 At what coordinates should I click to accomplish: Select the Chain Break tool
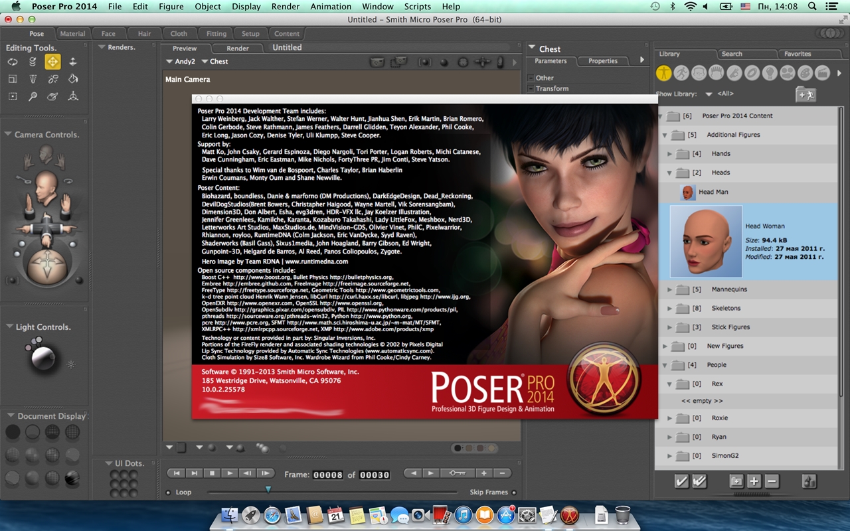(x=52, y=79)
